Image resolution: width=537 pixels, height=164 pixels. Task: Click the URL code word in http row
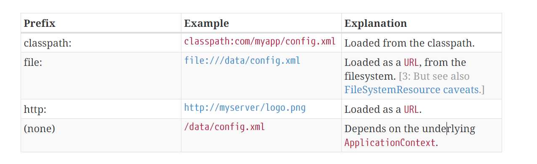coord(411,110)
